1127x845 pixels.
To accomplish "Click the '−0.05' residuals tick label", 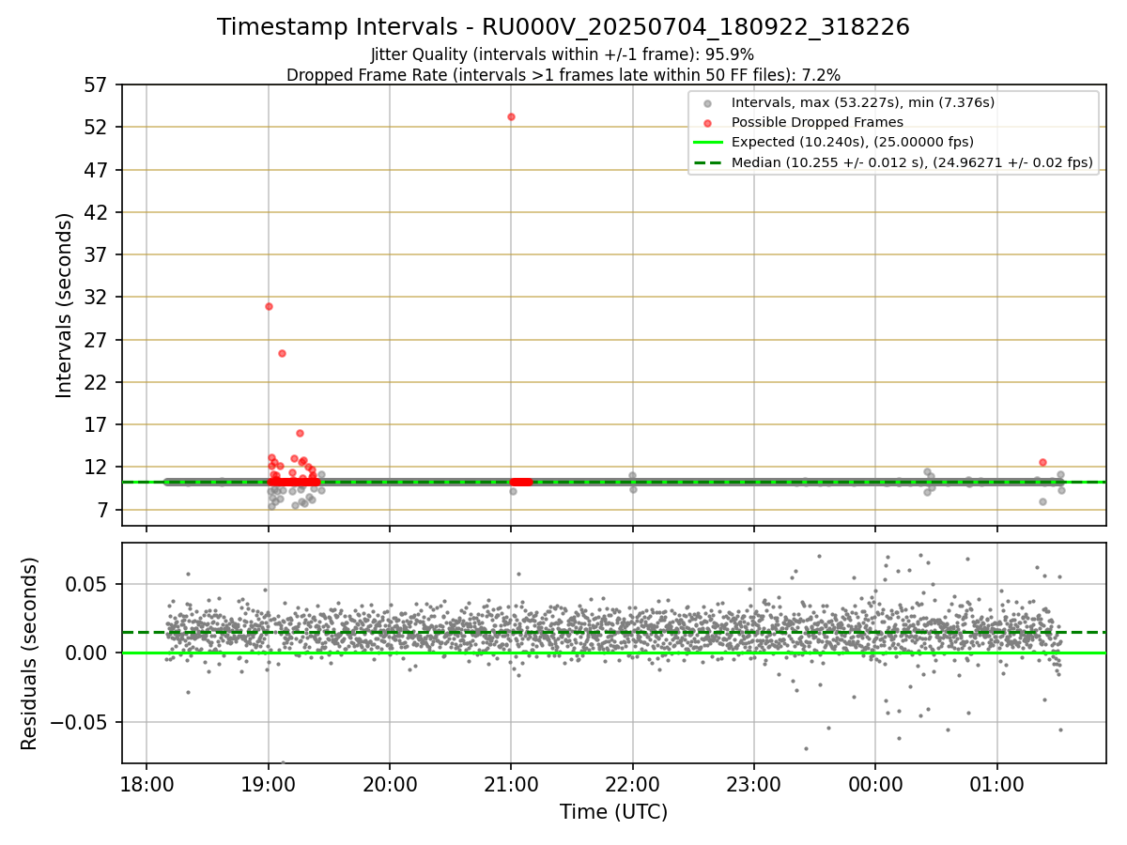I will pos(80,722).
